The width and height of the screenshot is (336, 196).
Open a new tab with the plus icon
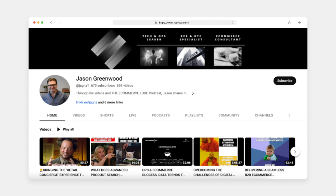[x=300, y=22]
